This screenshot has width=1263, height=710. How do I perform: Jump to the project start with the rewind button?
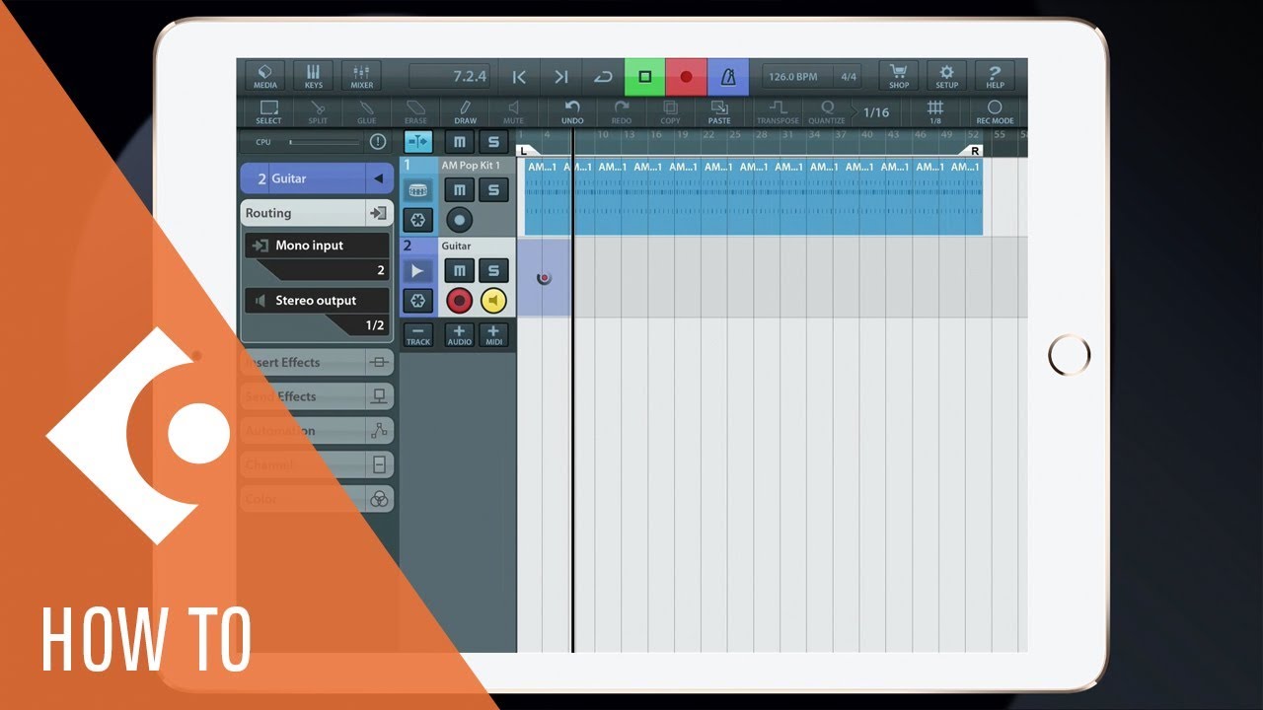(x=519, y=77)
